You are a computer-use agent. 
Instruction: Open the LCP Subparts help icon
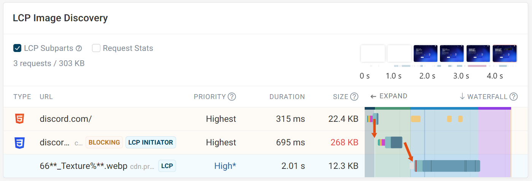[79, 48]
